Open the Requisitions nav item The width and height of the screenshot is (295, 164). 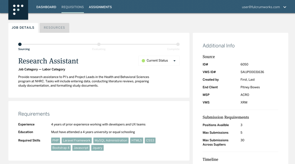pos(72,7)
